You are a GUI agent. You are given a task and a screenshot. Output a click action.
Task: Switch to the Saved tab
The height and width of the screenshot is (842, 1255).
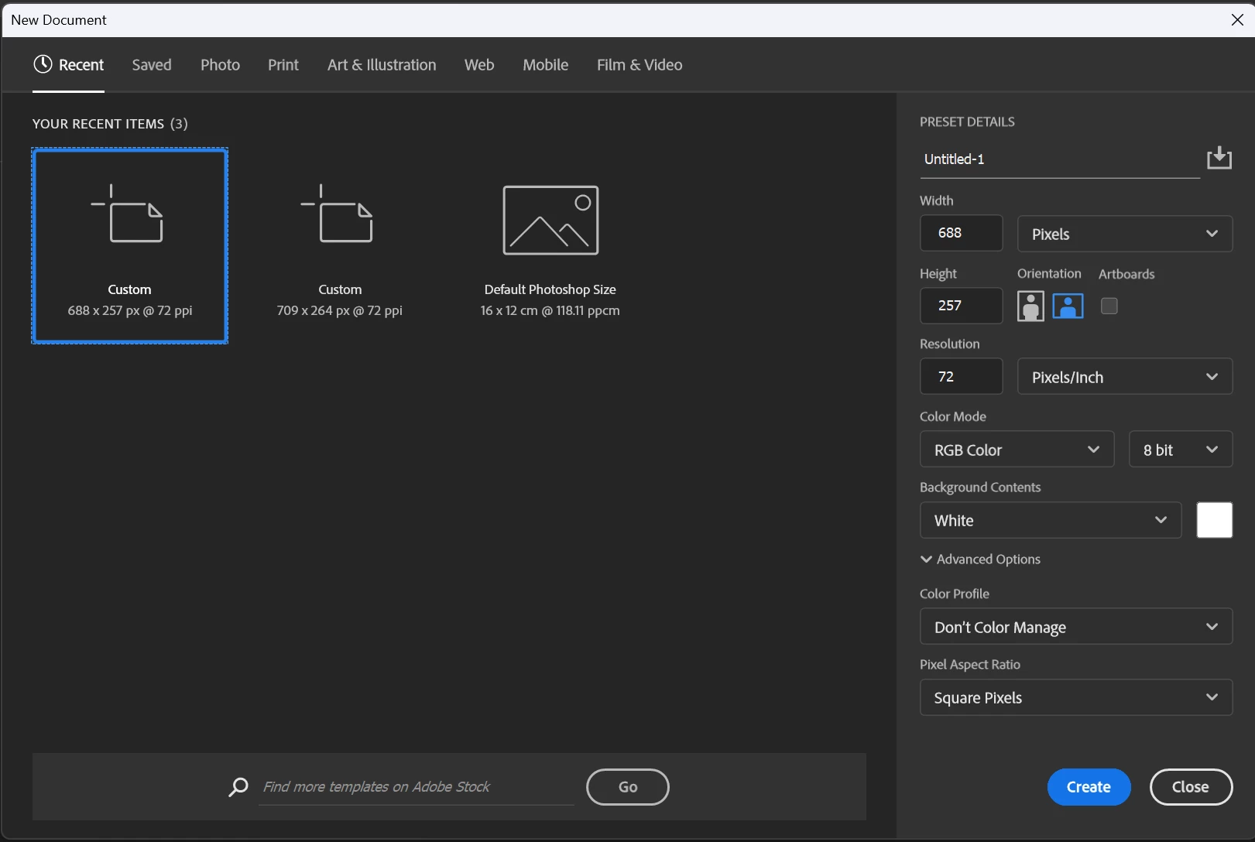tap(152, 65)
